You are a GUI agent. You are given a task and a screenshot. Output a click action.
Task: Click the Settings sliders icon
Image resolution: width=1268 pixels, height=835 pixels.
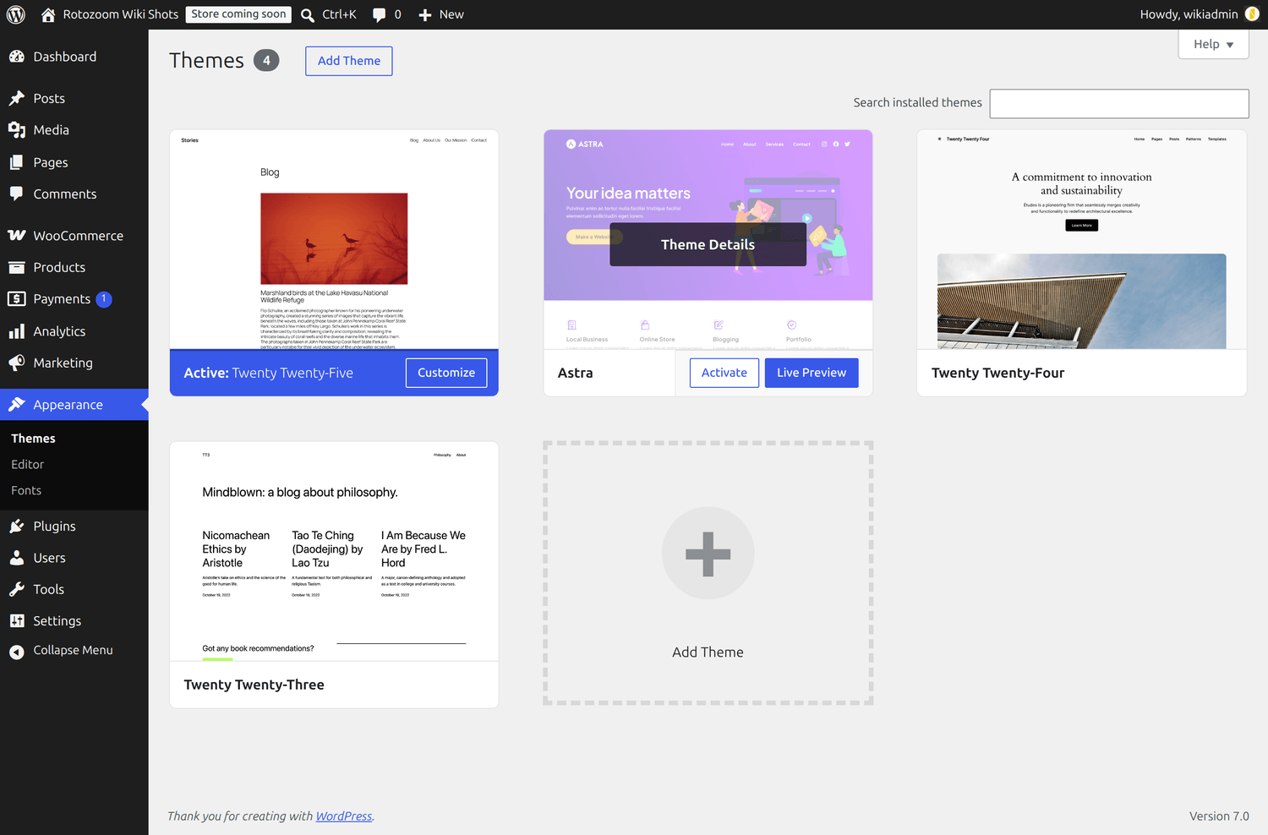tap(17, 620)
